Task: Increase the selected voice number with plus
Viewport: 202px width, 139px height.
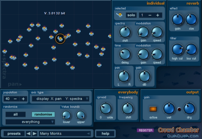Action: (x=158, y=15)
